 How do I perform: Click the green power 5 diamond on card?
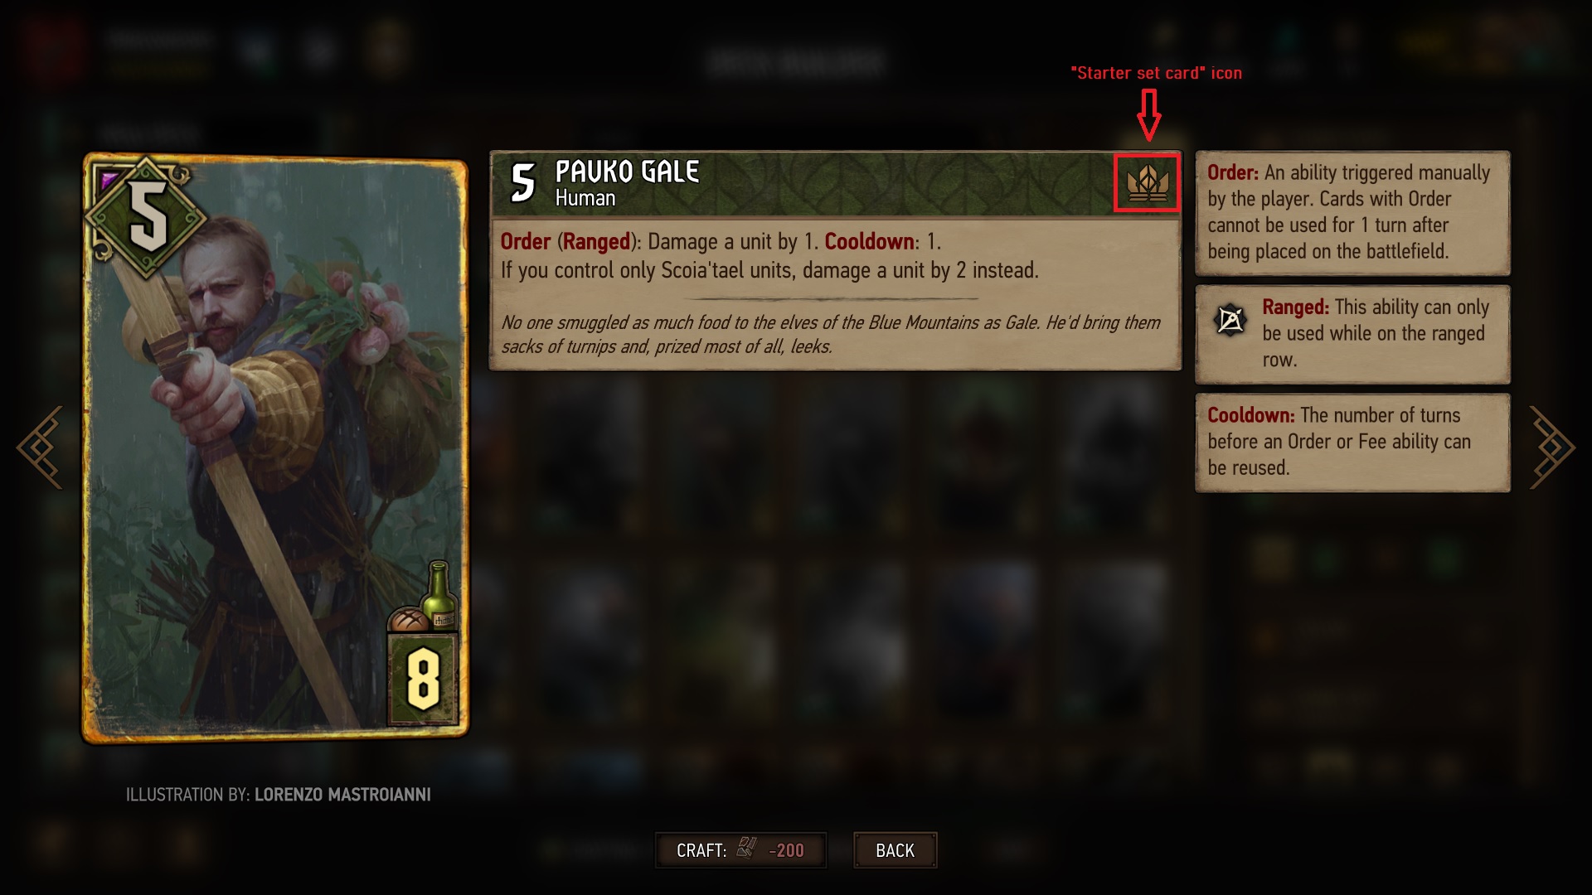[148, 218]
